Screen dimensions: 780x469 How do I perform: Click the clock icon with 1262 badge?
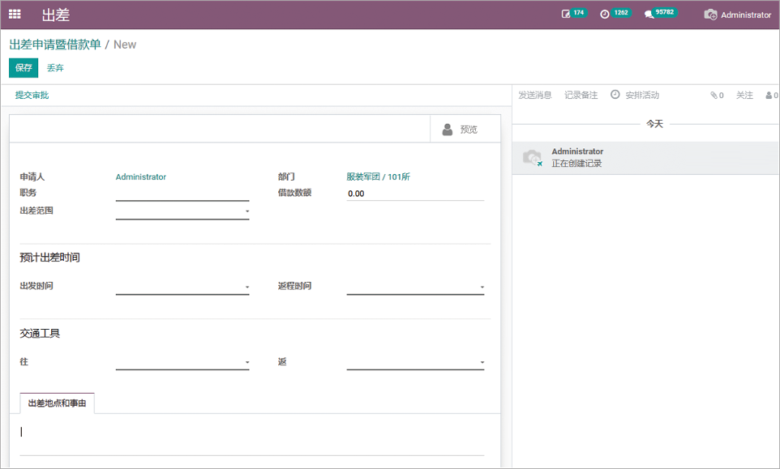coord(605,15)
